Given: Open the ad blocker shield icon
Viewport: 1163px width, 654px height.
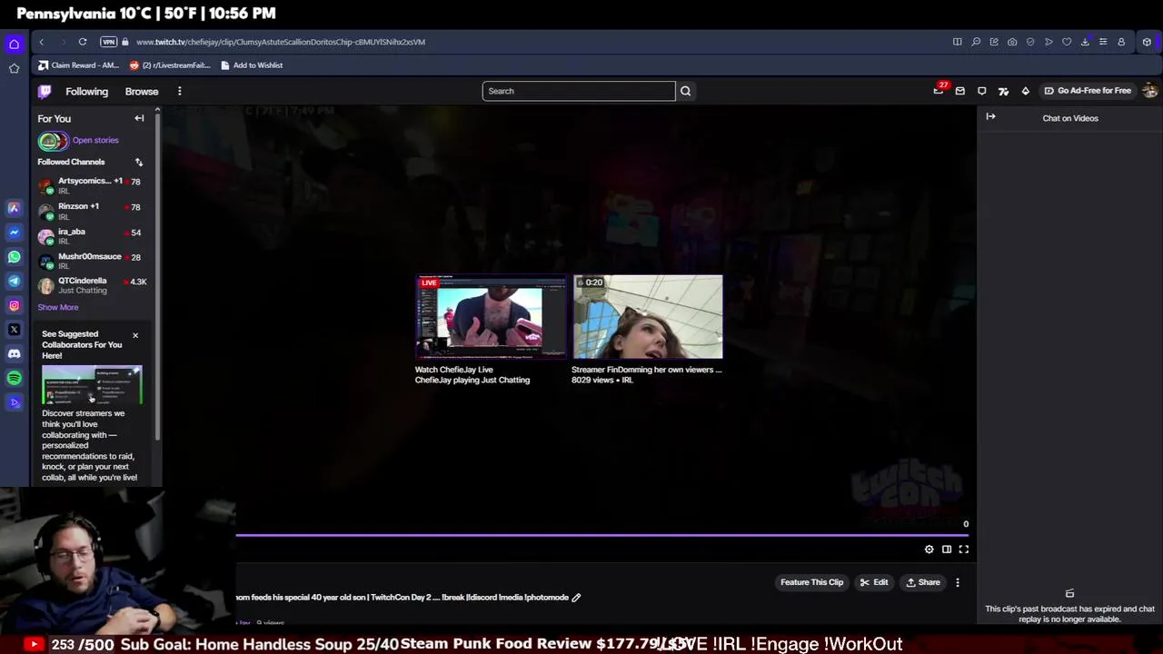Looking at the screenshot, I should (x=1030, y=42).
